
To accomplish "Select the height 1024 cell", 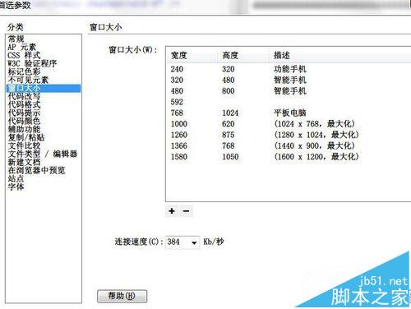I will (x=230, y=113).
